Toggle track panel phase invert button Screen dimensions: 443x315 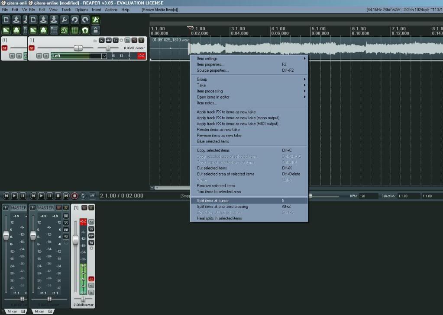click(127, 40)
